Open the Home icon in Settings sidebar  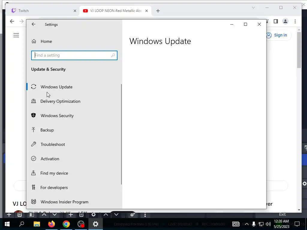34,41
